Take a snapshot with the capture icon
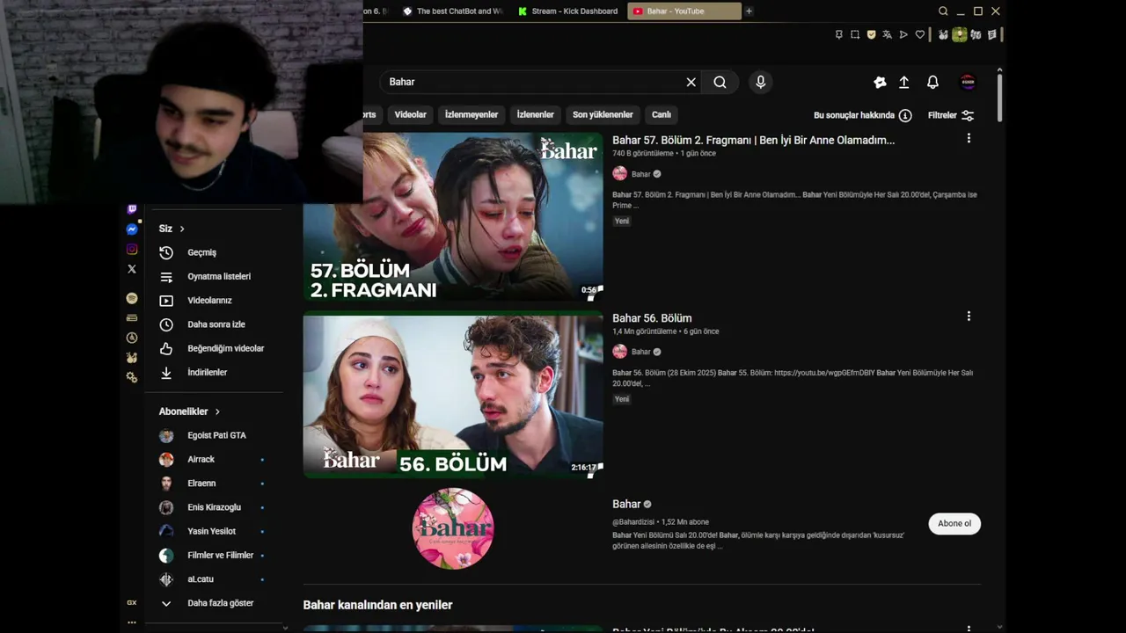Screen dimensions: 1126x633 (x=854, y=34)
